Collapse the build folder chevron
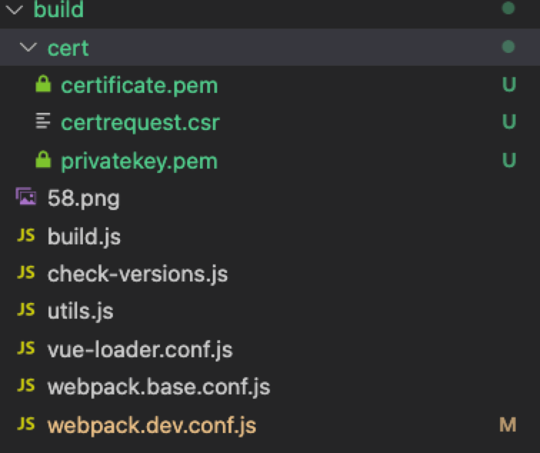This screenshot has height=453, width=540. coord(14,10)
